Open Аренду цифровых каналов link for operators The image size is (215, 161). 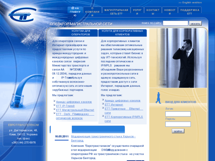(74, 102)
